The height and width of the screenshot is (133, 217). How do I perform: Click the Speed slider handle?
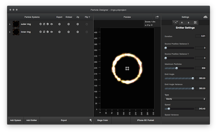point(169,109)
